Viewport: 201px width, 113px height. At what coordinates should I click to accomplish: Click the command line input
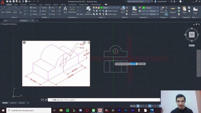click(104, 100)
